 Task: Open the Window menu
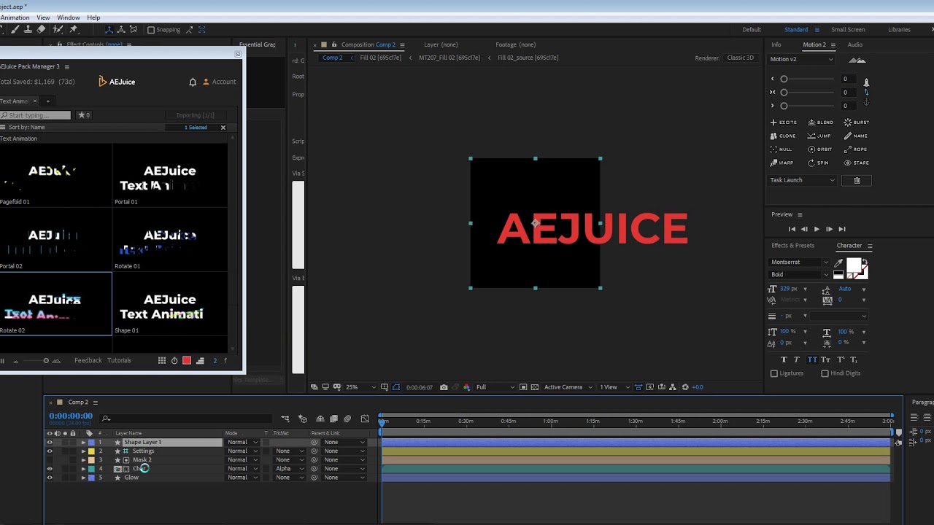68,17
